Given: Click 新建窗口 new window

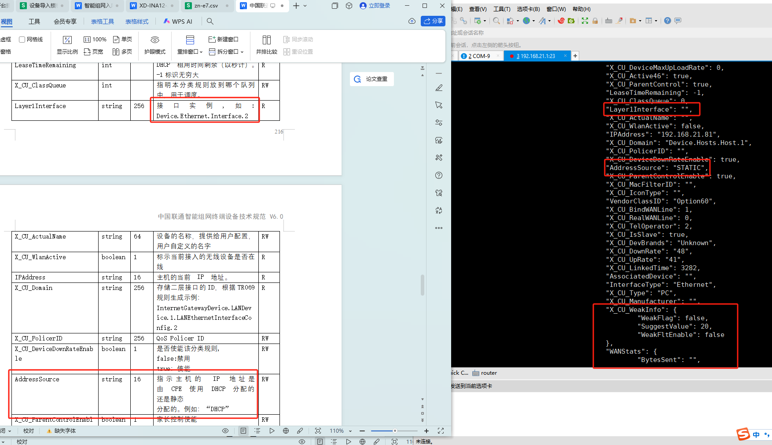Looking at the screenshot, I should point(223,40).
